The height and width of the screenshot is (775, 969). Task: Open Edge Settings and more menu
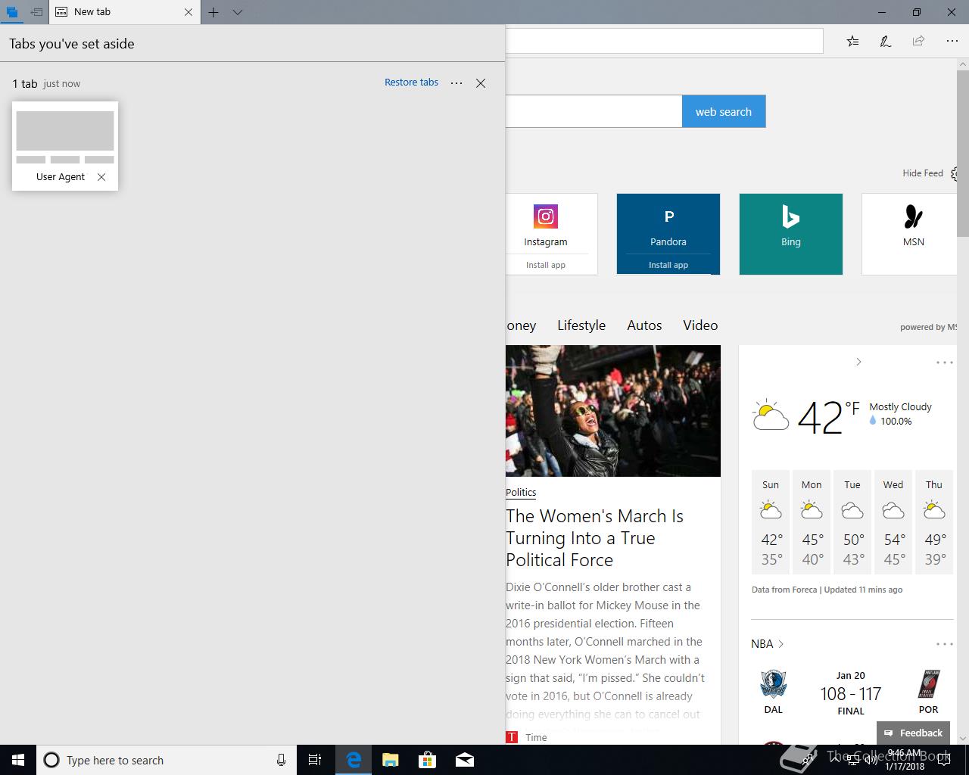[952, 41]
